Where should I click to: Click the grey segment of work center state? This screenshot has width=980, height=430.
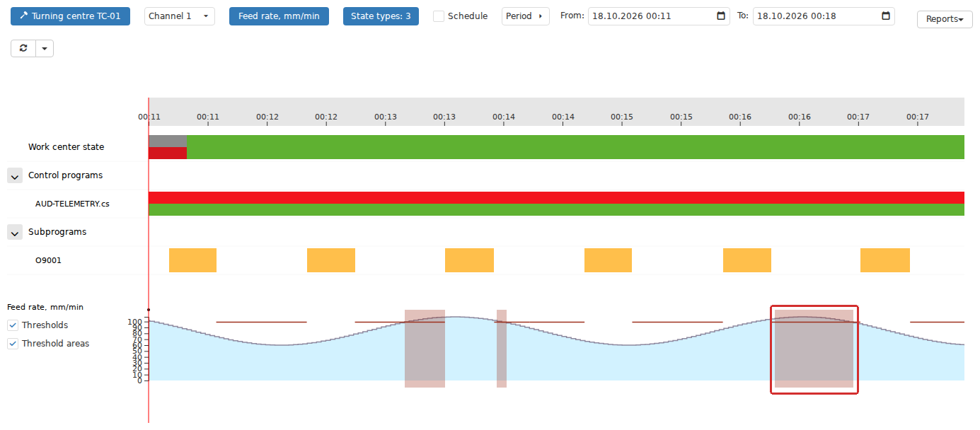168,141
